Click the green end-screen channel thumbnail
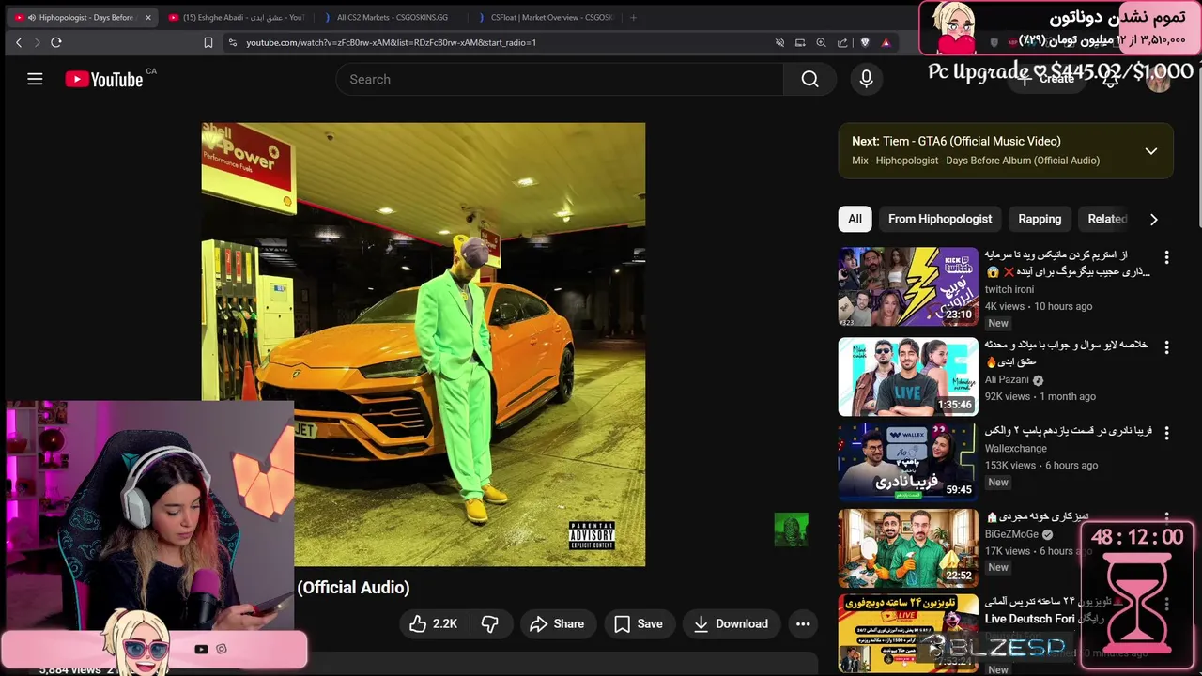 tap(791, 530)
